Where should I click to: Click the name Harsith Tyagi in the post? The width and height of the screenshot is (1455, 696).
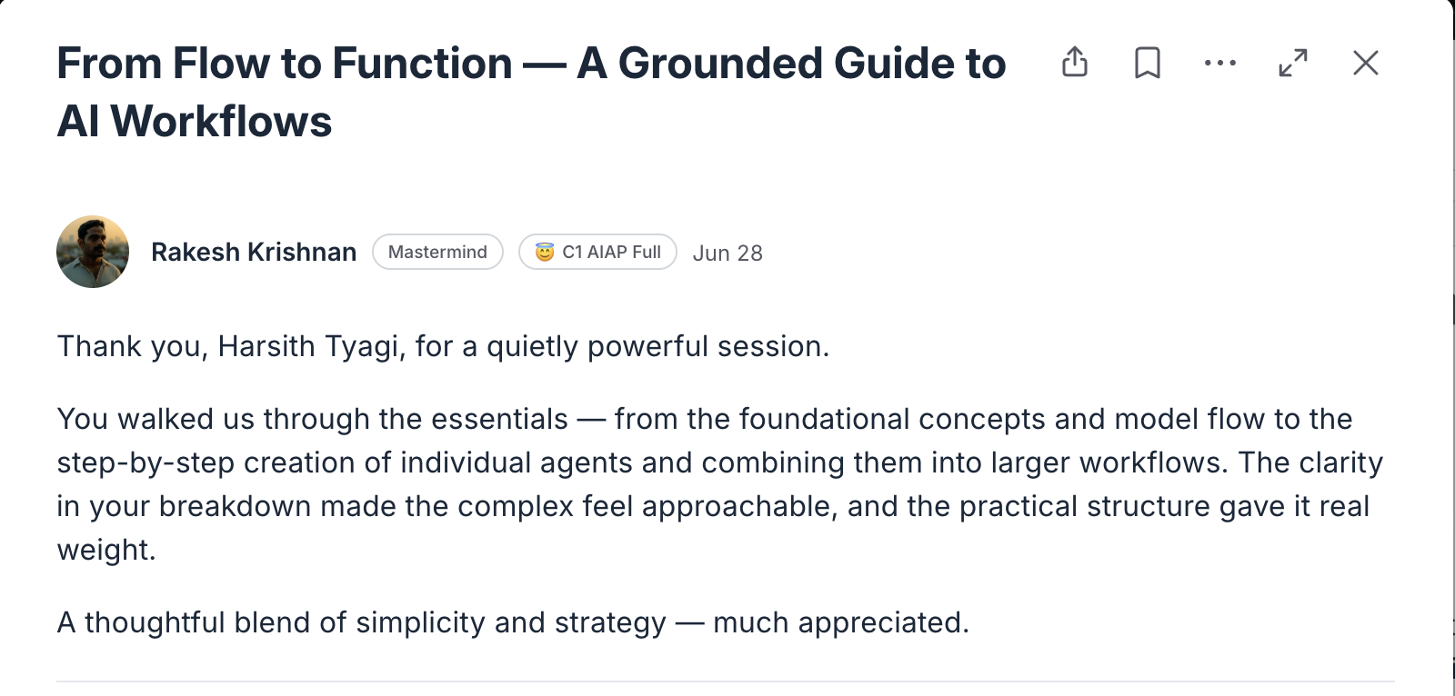310,346
